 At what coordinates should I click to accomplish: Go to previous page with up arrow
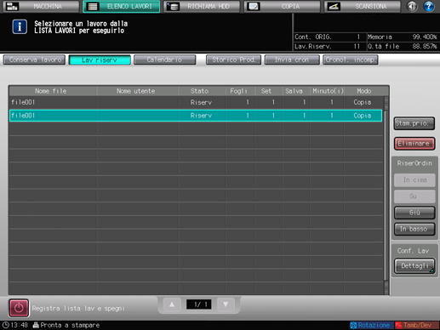[172, 304]
